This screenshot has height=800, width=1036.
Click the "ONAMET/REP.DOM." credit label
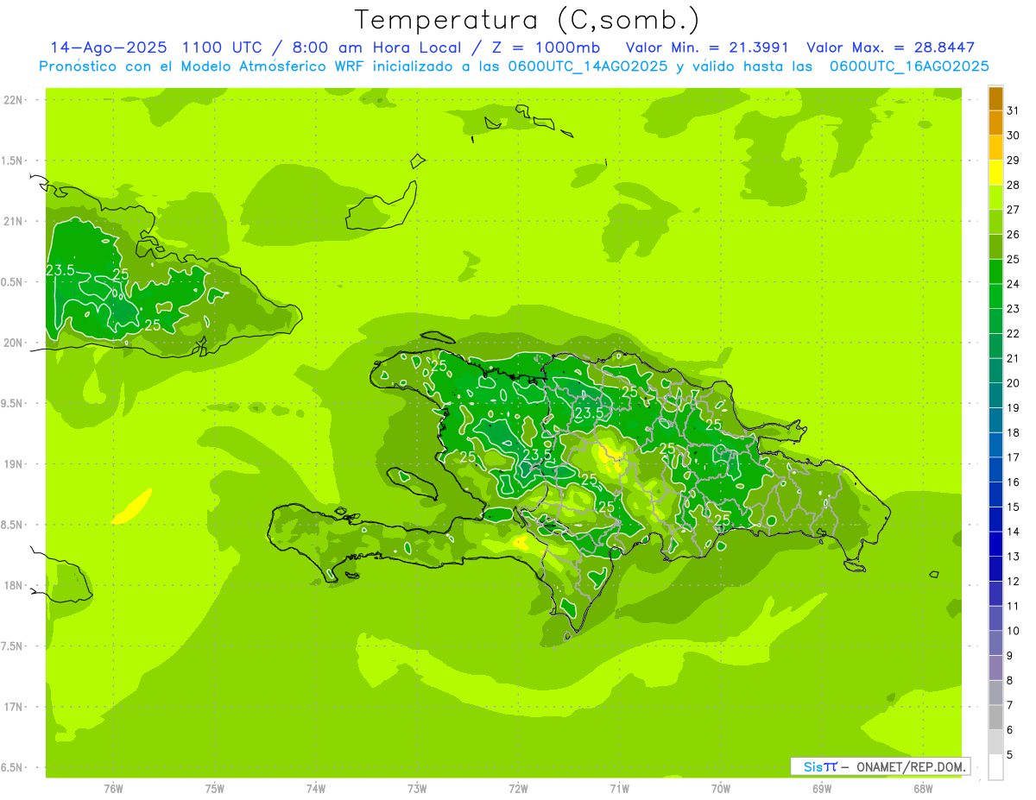click(x=911, y=766)
